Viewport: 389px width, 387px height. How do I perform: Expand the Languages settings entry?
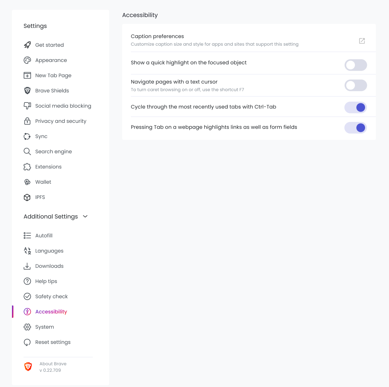click(49, 250)
